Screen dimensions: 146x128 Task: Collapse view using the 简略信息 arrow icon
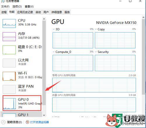coord(4,122)
